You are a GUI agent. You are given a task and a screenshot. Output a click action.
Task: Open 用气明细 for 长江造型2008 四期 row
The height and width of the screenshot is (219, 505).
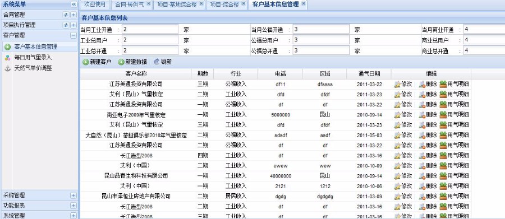click(454, 156)
